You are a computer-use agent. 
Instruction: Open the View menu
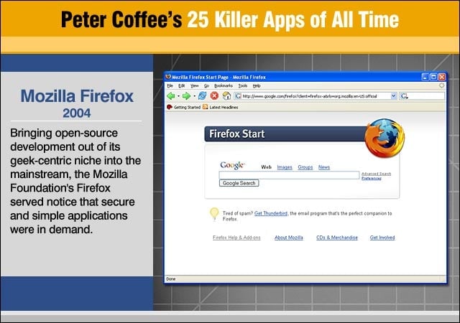point(195,86)
